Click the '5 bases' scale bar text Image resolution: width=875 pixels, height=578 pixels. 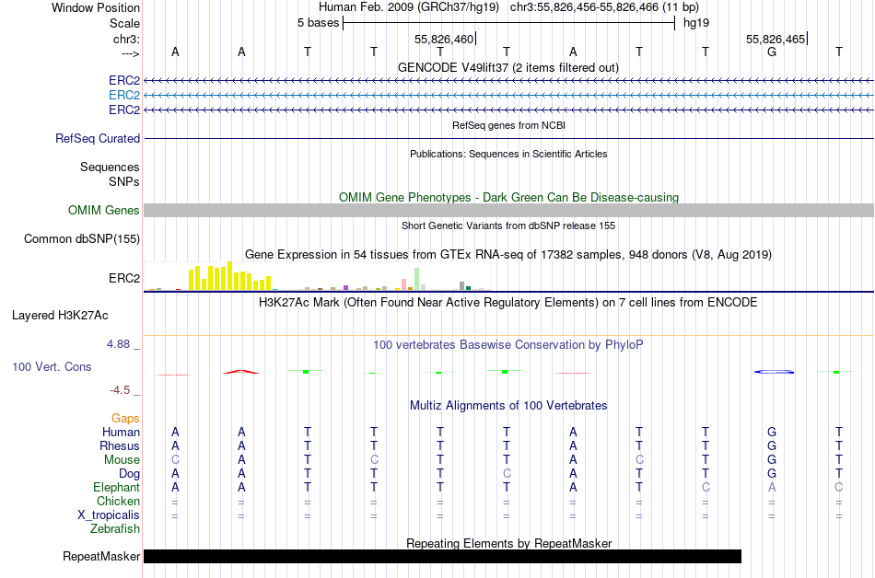(x=318, y=23)
